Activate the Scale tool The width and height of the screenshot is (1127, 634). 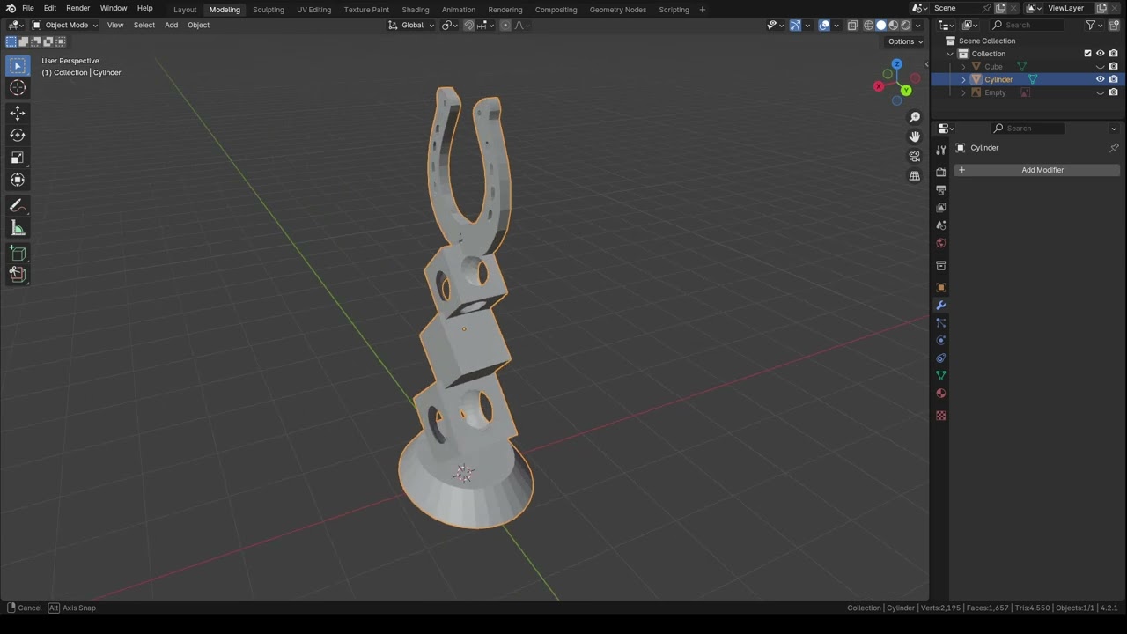tap(18, 158)
